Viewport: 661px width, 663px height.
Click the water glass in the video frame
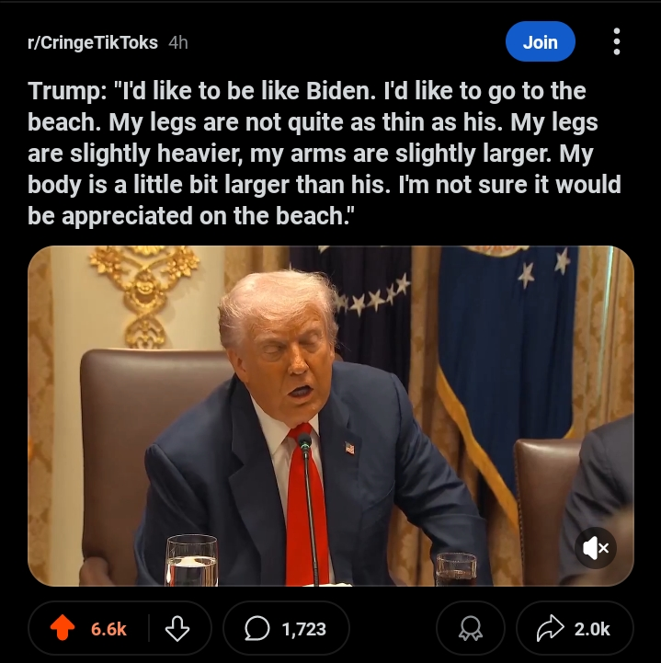click(192, 560)
